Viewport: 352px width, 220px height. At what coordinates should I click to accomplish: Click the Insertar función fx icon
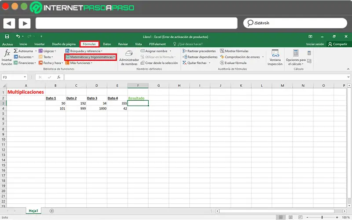point(7,53)
